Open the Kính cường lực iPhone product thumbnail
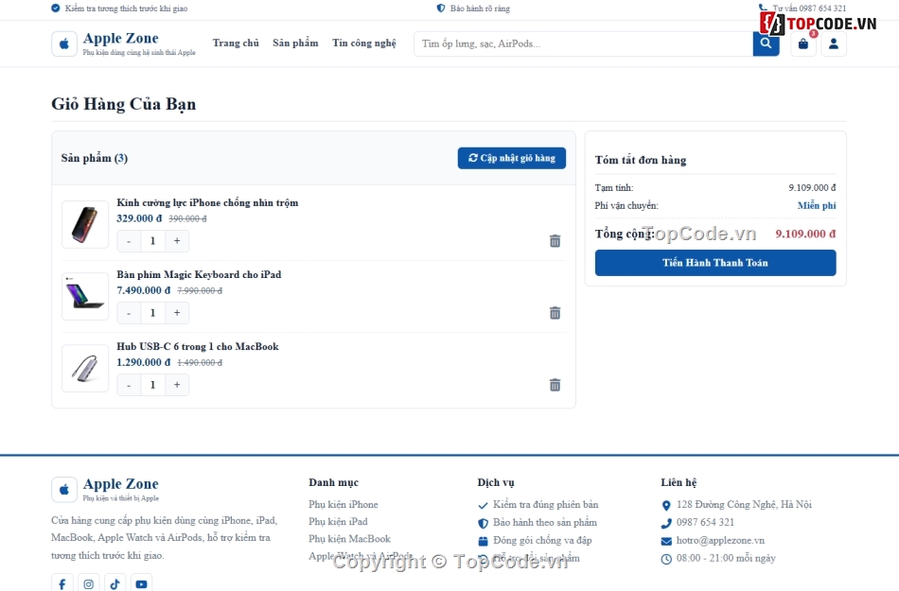This screenshot has width=899, height=591. click(x=85, y=224)
